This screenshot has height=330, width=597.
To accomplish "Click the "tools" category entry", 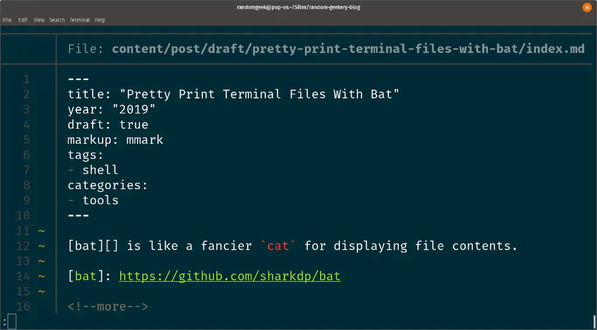I will click(100, 200).
